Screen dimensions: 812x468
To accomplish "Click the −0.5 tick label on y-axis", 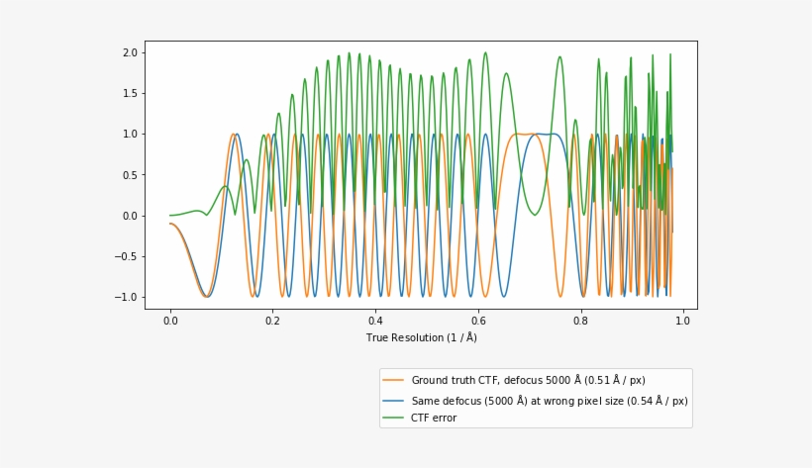I will [x=126, y=256].
